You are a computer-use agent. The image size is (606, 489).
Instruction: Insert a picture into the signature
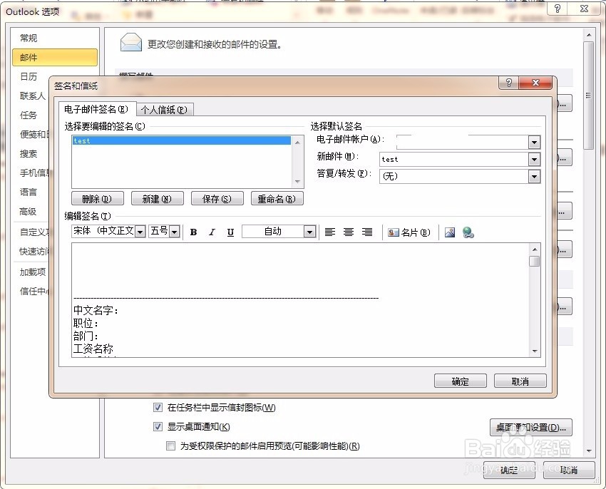[450, 231]
